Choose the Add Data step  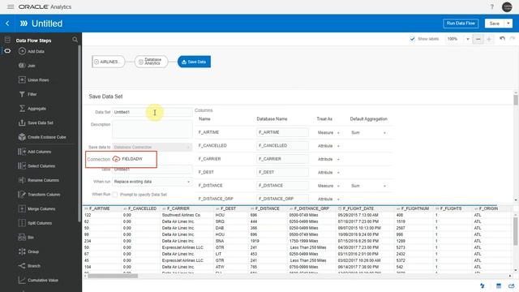pos(32,51)
